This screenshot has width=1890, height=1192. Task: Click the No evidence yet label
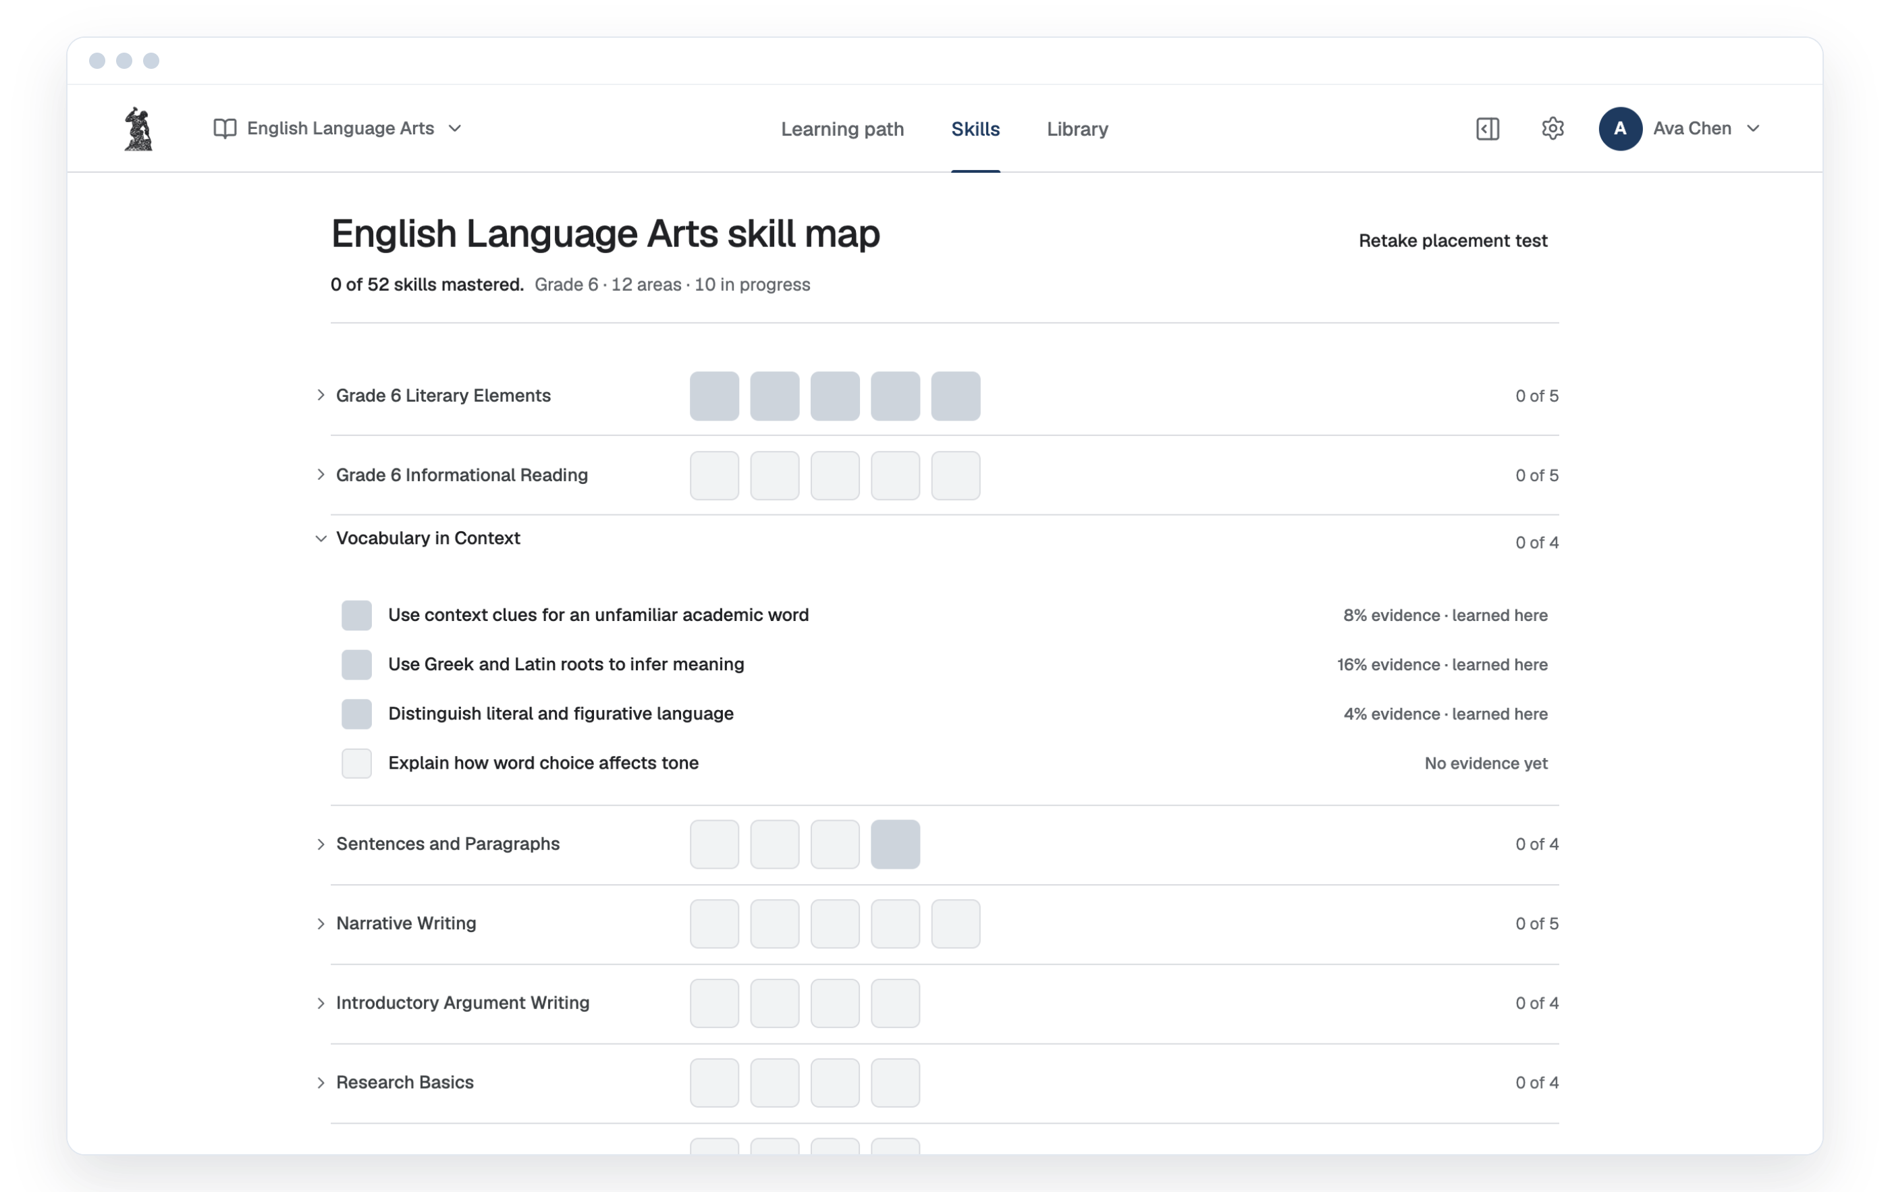[x=1486, y=763]
